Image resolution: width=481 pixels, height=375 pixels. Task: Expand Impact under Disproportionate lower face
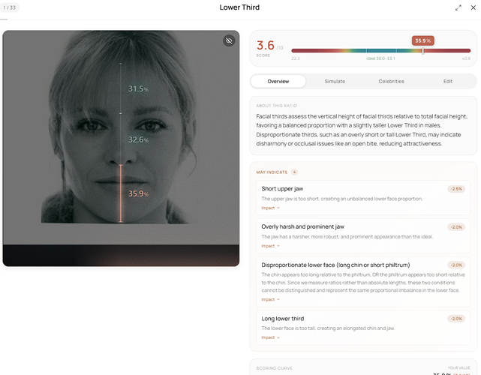(x=270, y=299)
